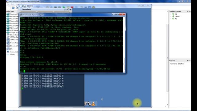Select the first Router c2600 node icon
Viewport: 197px width, 111px height.
(8, 16)
